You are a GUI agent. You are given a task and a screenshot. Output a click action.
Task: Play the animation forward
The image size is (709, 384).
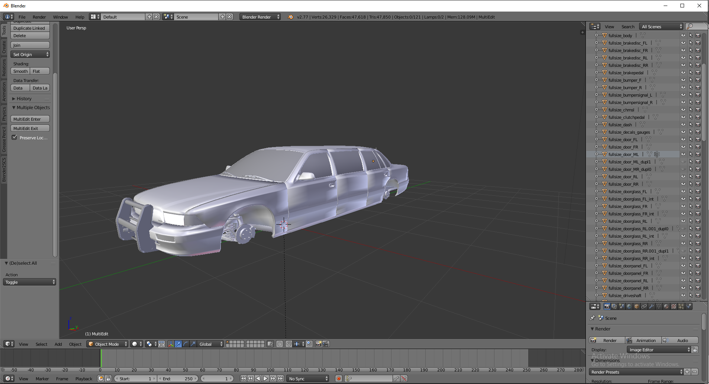265,378
